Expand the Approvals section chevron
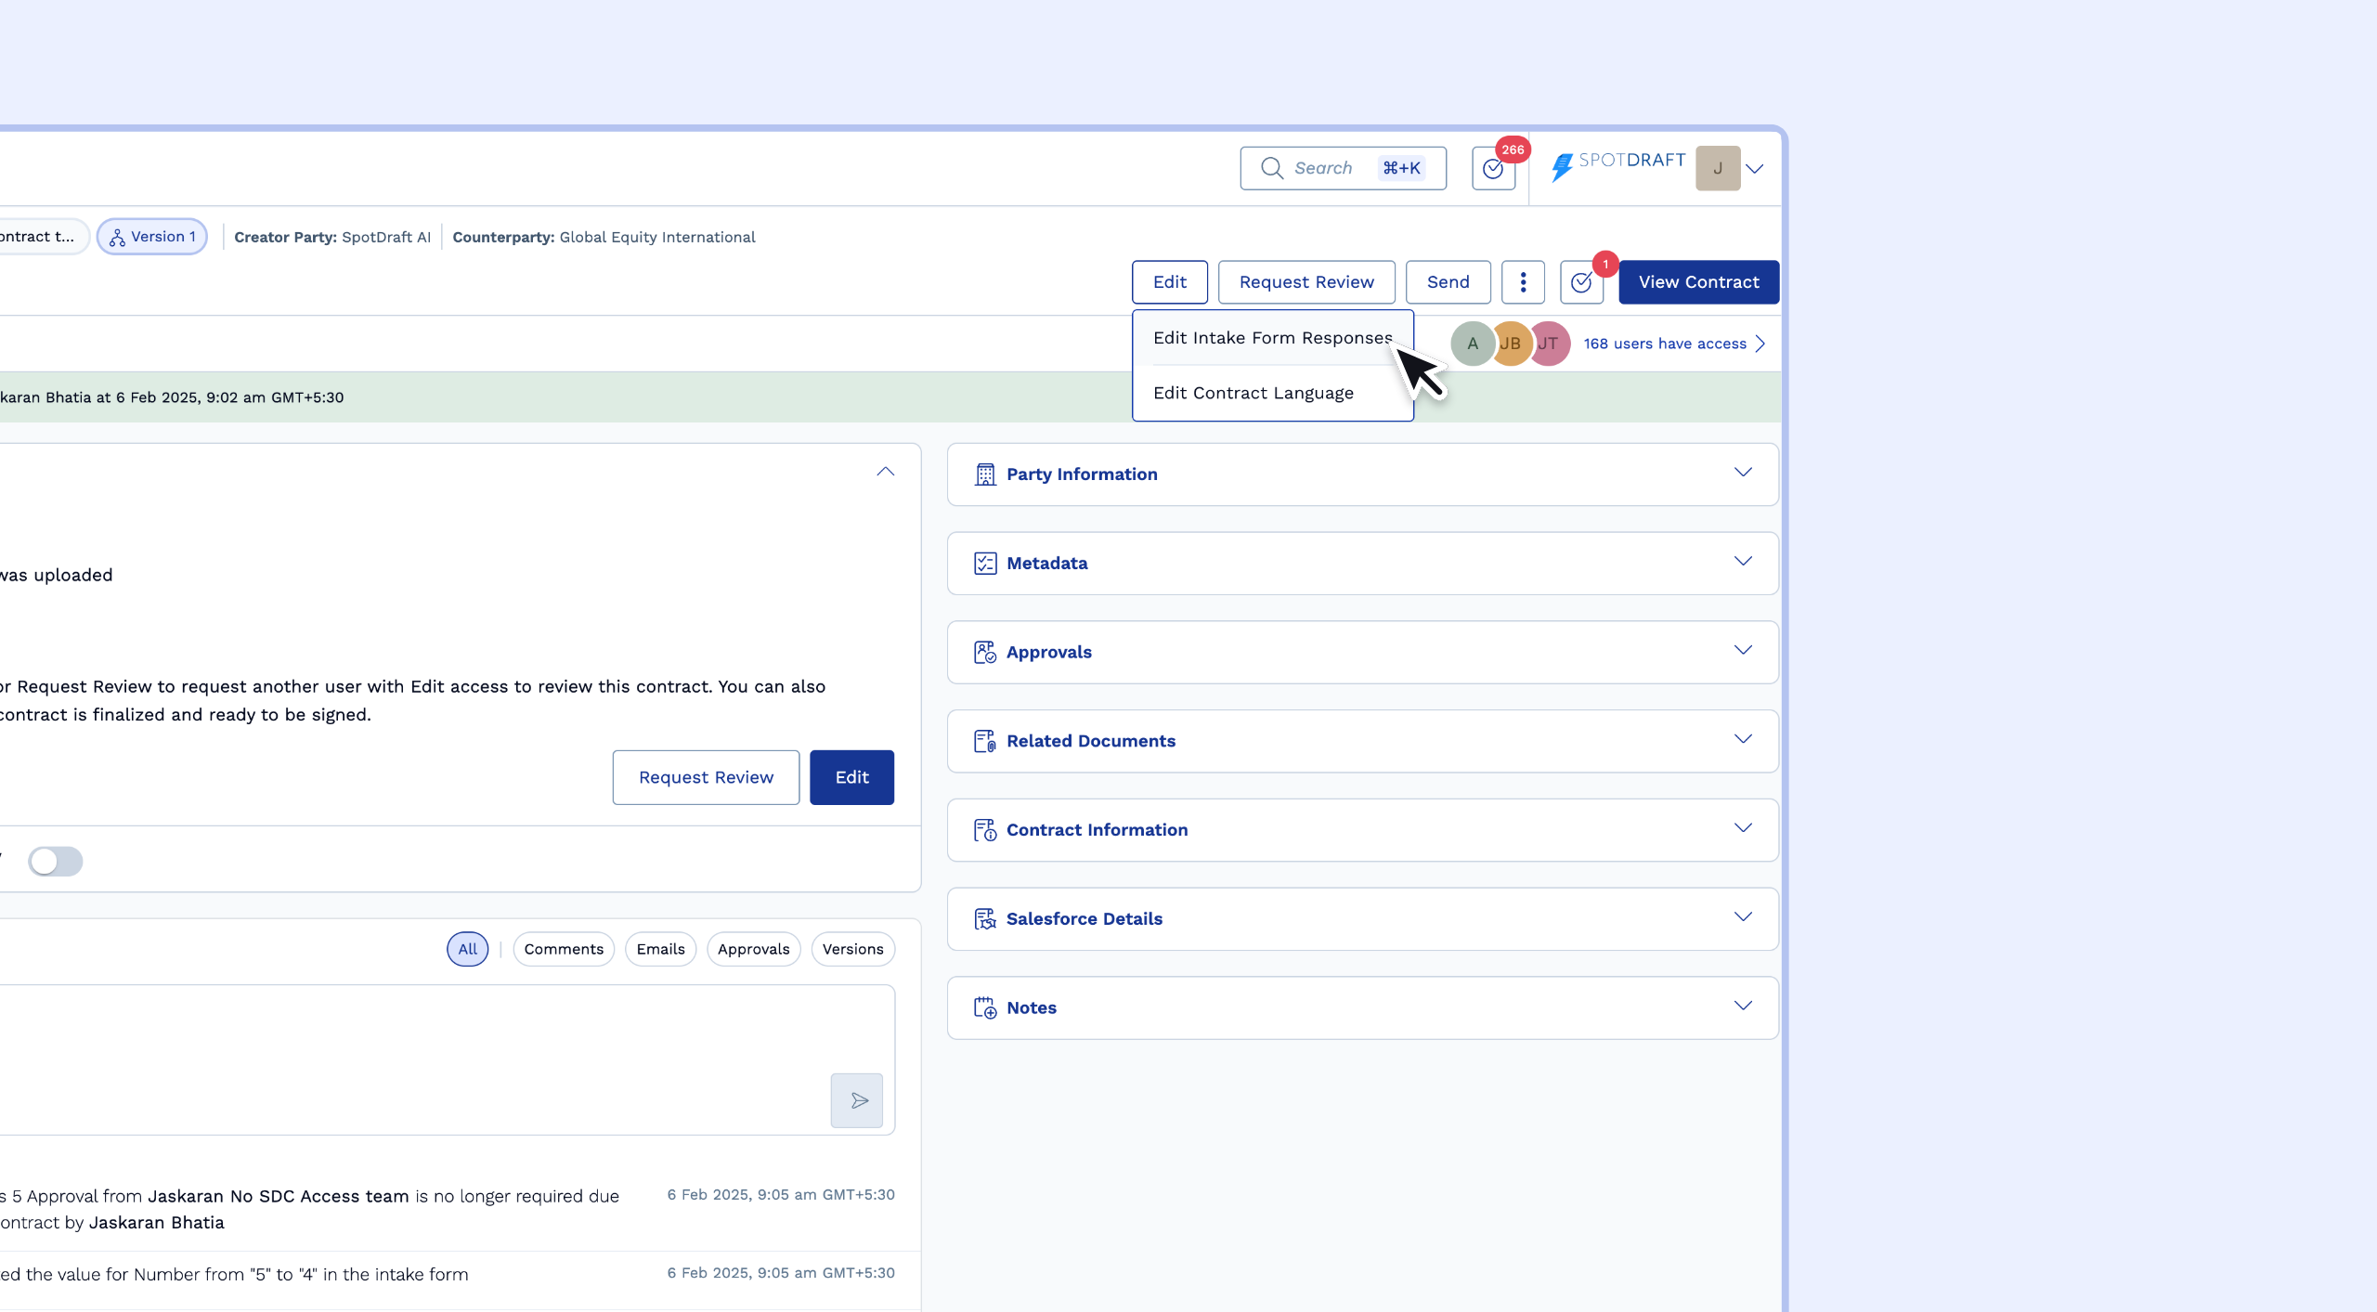The width and height of the screenshot is (2377, 1312). pos(1743,651)
